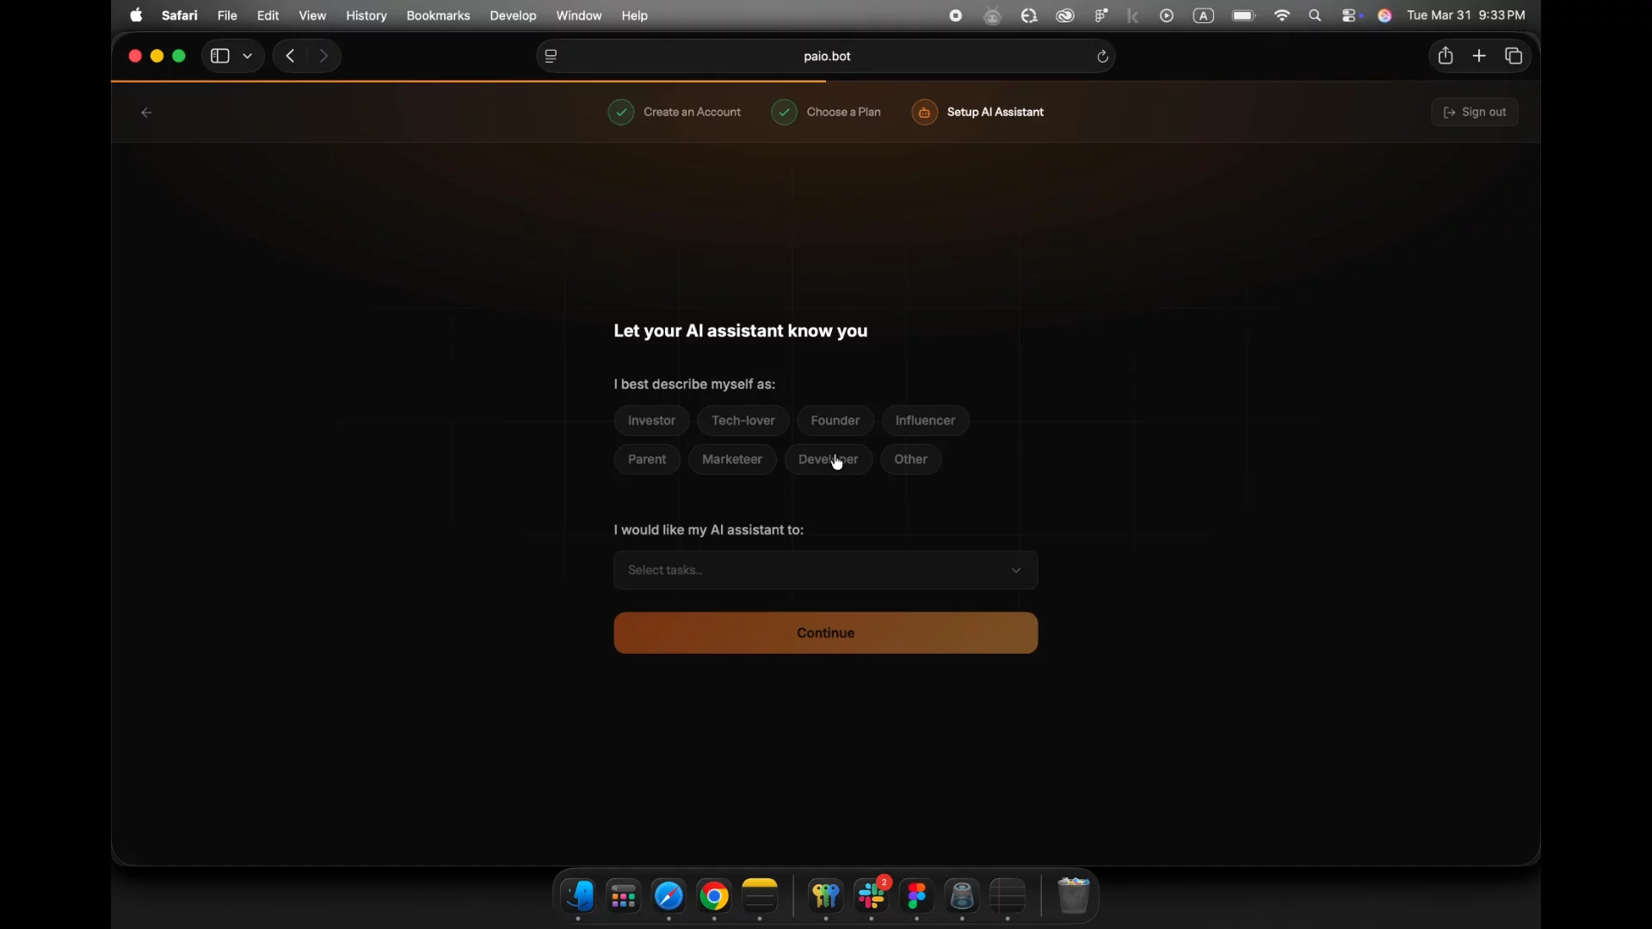
Task: Click the heading 'Let your AI assistant know you'
Action: tap(741, 331)
